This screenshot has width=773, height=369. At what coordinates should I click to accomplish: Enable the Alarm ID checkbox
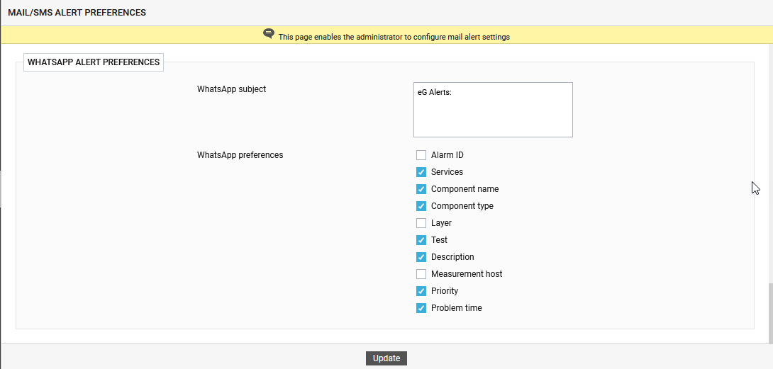click(x=421, y=155)
